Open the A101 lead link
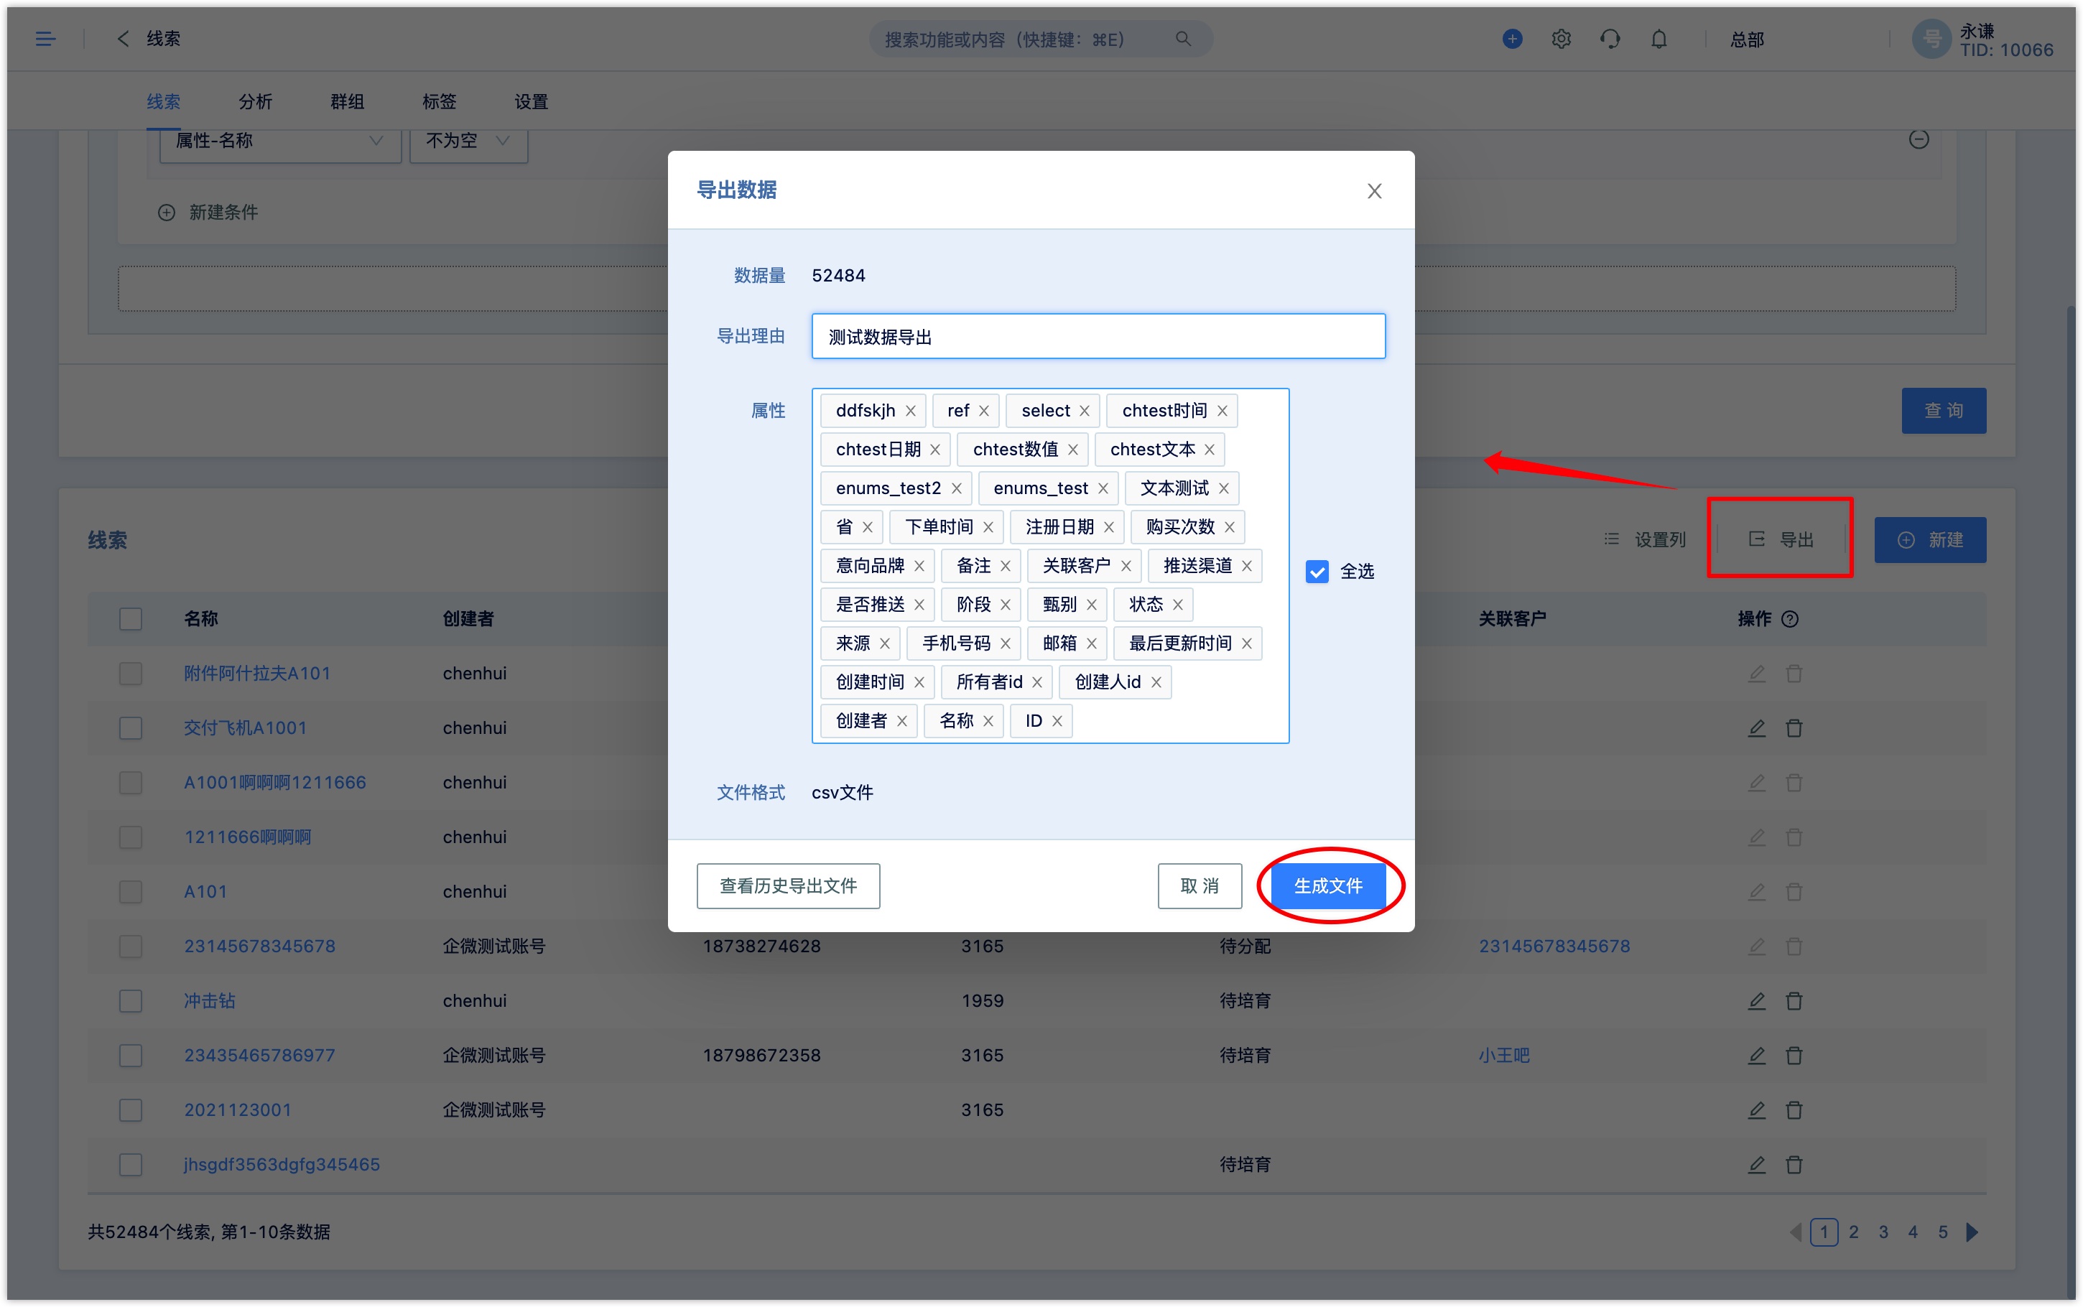Image resolution: width=2083 pixels, height=1307 pixels. tap(205, 892)
